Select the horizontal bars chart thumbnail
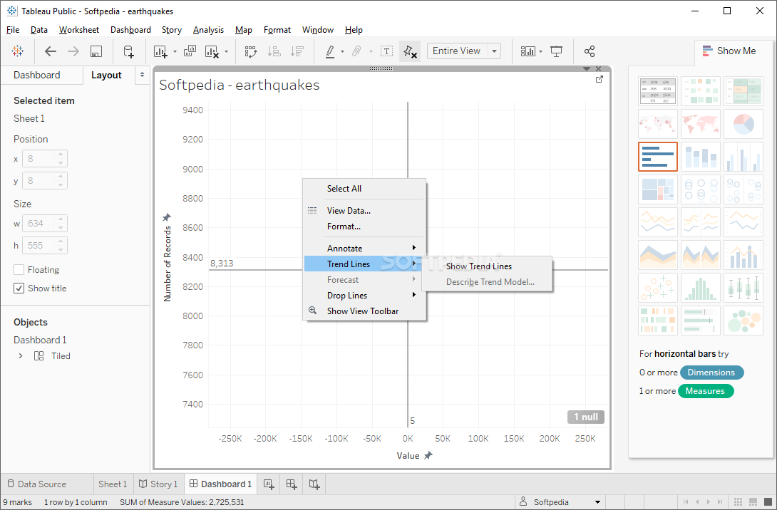 (x=657, y=157)
